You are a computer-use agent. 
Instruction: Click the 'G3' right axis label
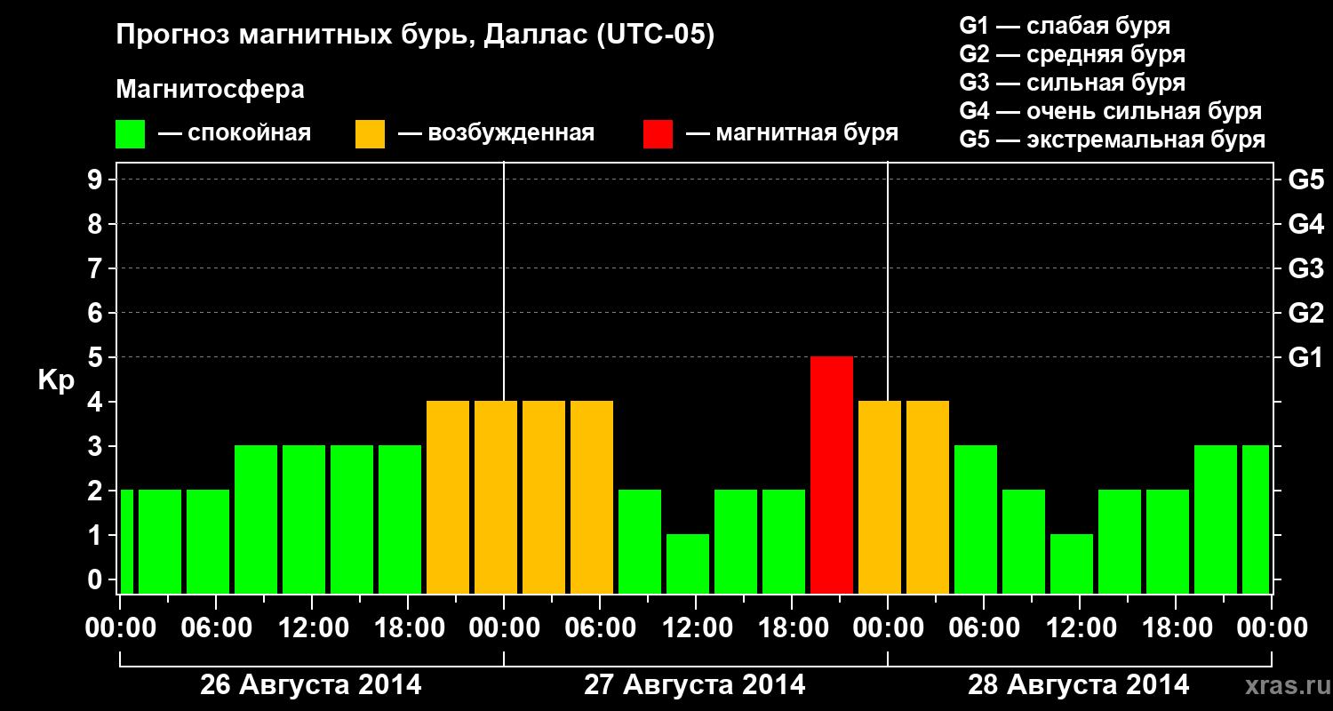click(1305, 269)
